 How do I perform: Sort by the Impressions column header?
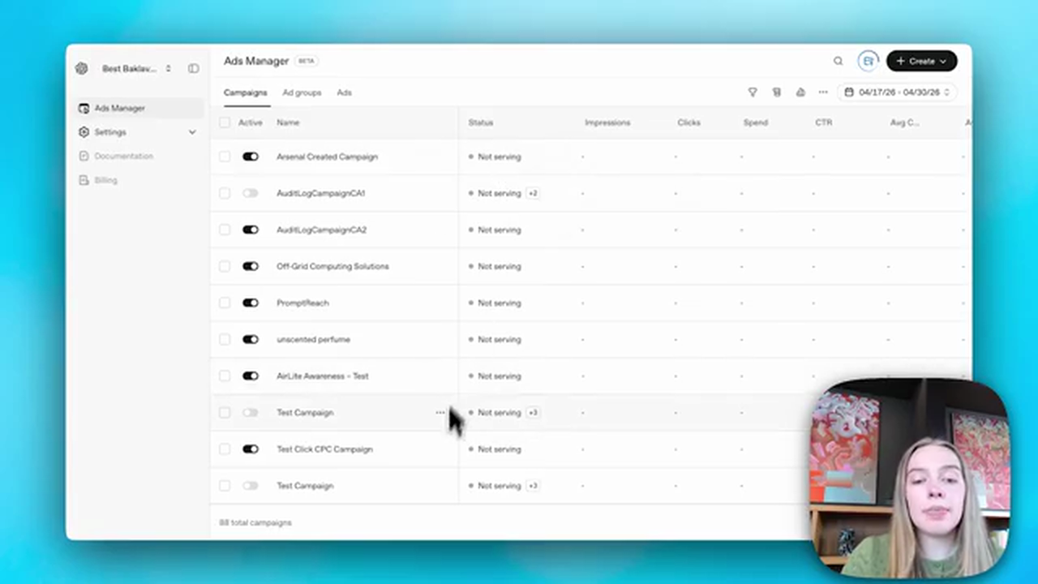(607, 122)
